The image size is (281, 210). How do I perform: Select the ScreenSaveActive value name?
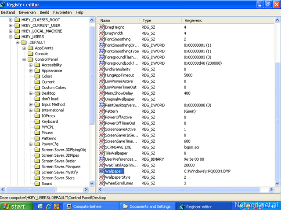120,129
